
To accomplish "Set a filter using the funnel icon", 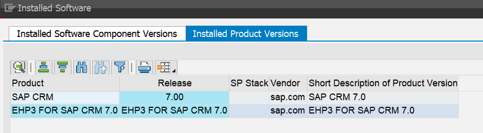I will [120, 68].
